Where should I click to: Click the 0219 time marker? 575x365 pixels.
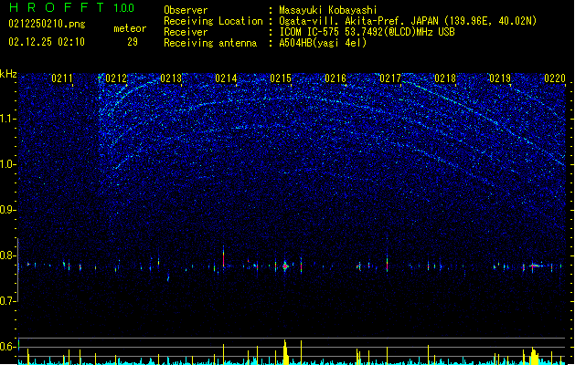[500, 78]
